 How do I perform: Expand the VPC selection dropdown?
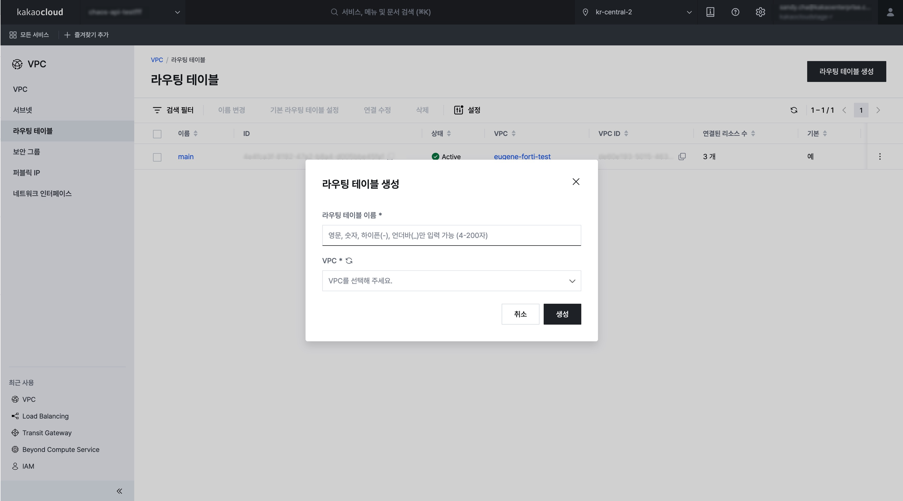(x=451, y=281)
